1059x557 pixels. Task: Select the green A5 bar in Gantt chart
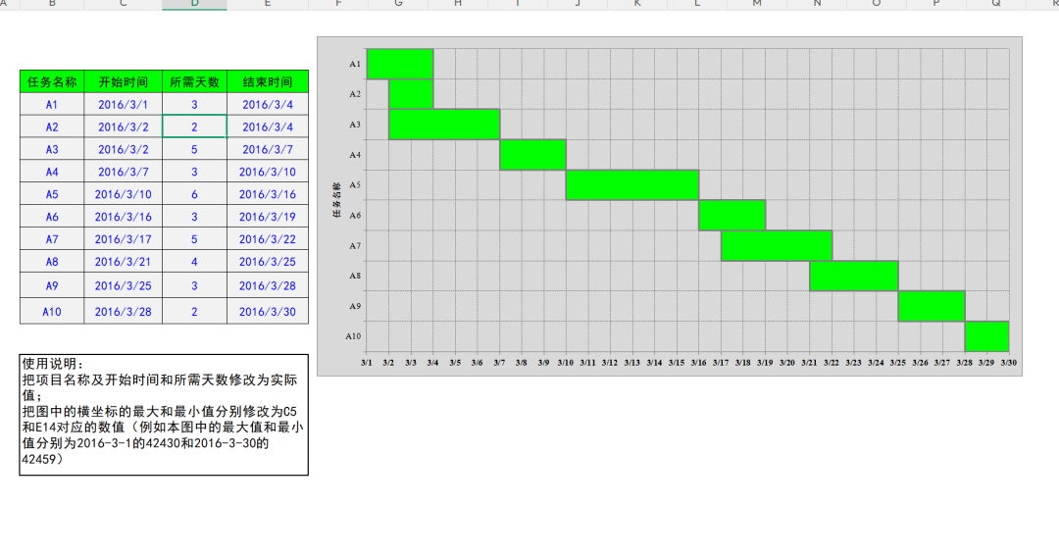click(631, 184)
